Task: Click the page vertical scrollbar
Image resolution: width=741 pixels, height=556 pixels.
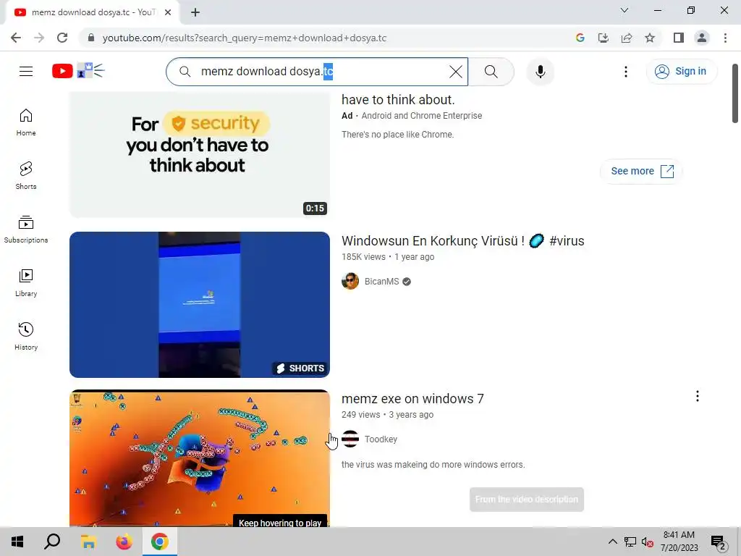Action: click(735, 93)
